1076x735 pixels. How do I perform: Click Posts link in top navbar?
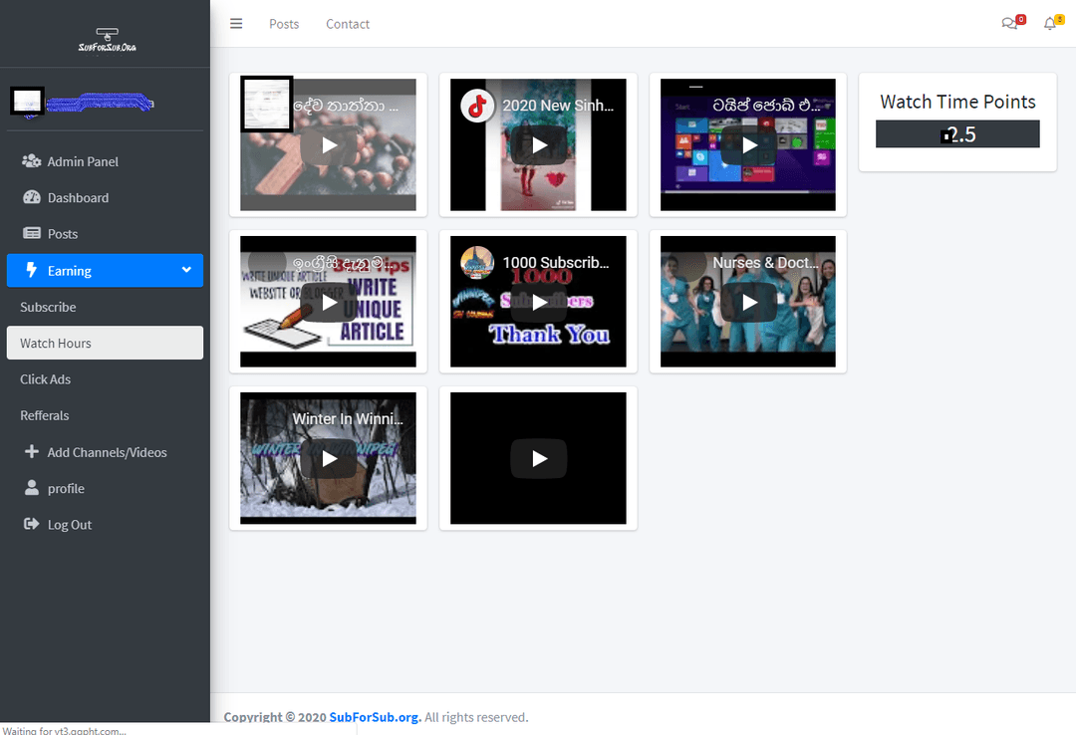tap(284, 24)
